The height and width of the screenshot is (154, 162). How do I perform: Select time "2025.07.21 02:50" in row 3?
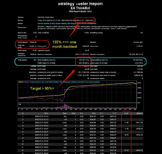[42, 123]
